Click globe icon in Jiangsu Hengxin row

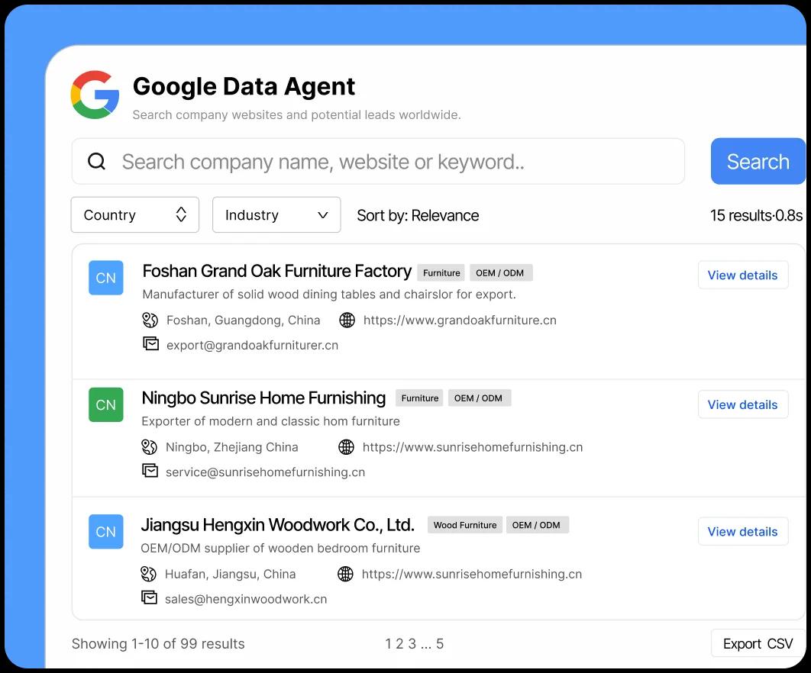pyautogui.click(x=345, y=574)
